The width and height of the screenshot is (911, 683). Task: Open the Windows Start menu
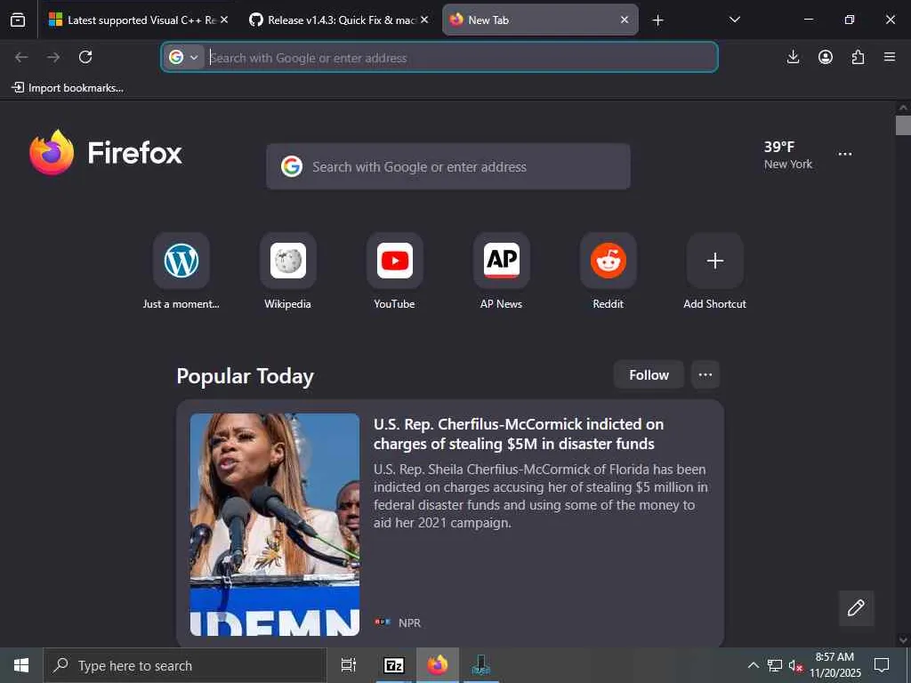[x=21, y=665]
